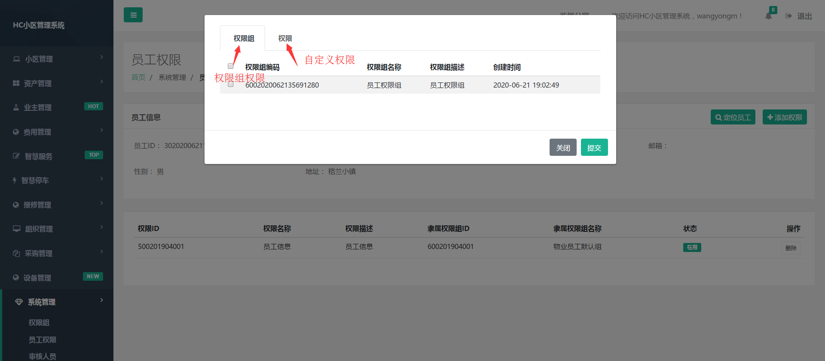Click the 设备管理 globe icon

pos(16,278)
